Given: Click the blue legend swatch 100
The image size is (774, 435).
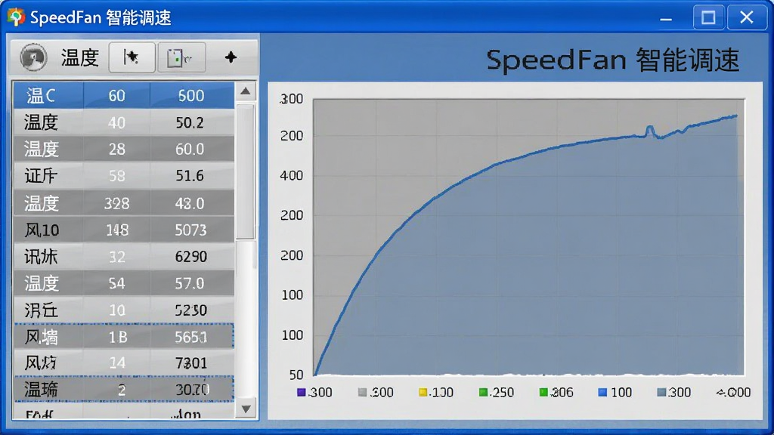Looking at the screenshot, I should pyautogui.click(x=602, y=392).
